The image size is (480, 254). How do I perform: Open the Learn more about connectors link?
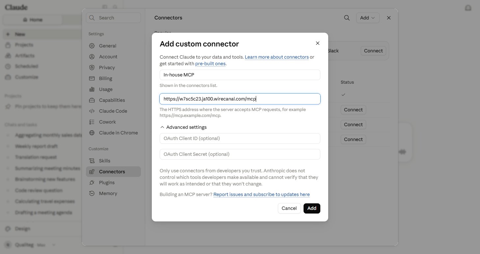tap(277, 57)
